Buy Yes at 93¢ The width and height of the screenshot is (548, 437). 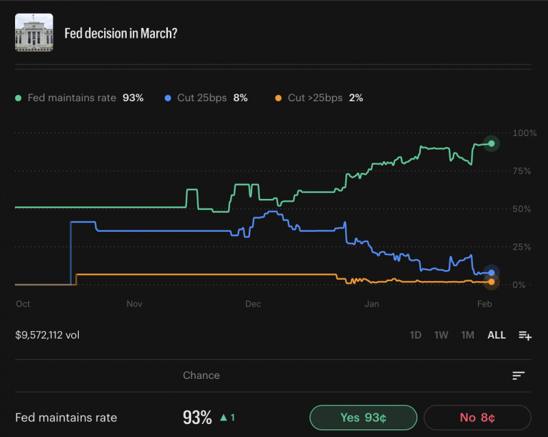363,417
